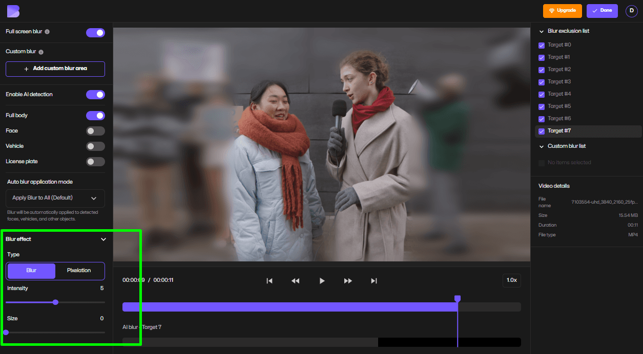The width and height of the screenshot is (643, 354).
Task: Enable the Face detection toggle
Action: [95, 130]
